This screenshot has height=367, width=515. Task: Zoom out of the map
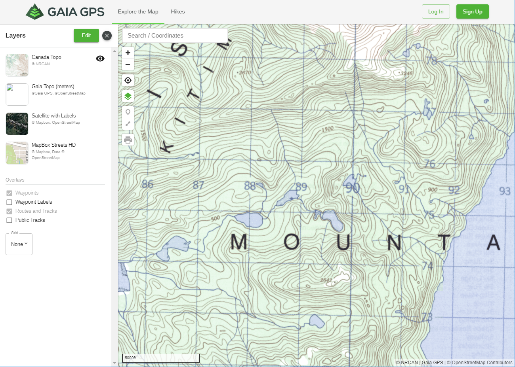coord(128,64)
